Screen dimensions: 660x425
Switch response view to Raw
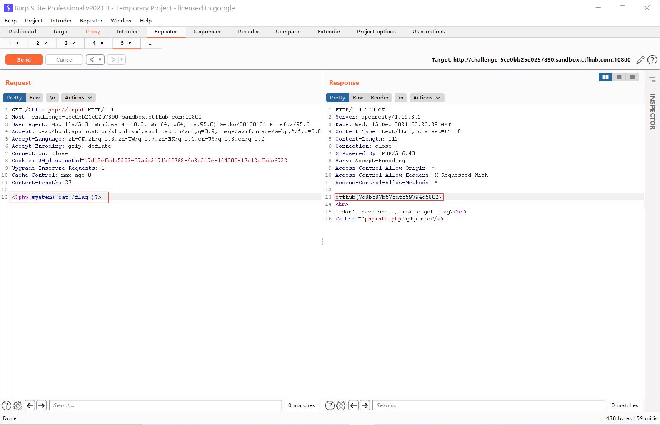pyautogui.click(x=358, y=98)
